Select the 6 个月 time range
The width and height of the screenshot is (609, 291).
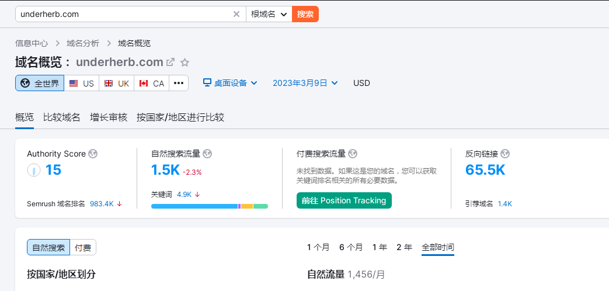tap(351, 248)
